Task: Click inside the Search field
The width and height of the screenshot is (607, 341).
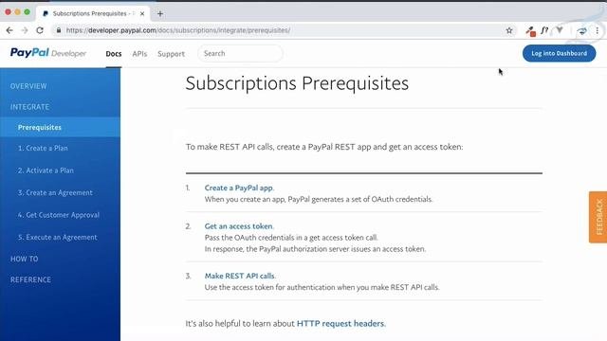Action: tap(240, 53)
